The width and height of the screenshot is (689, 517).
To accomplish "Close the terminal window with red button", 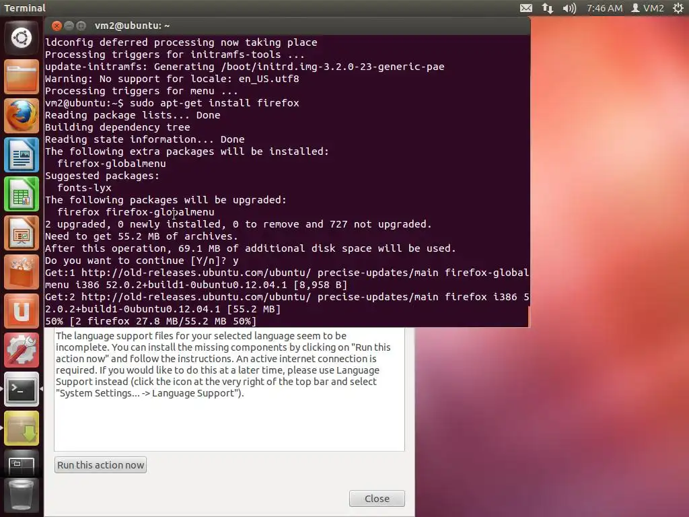I will (x=57, y=26).
